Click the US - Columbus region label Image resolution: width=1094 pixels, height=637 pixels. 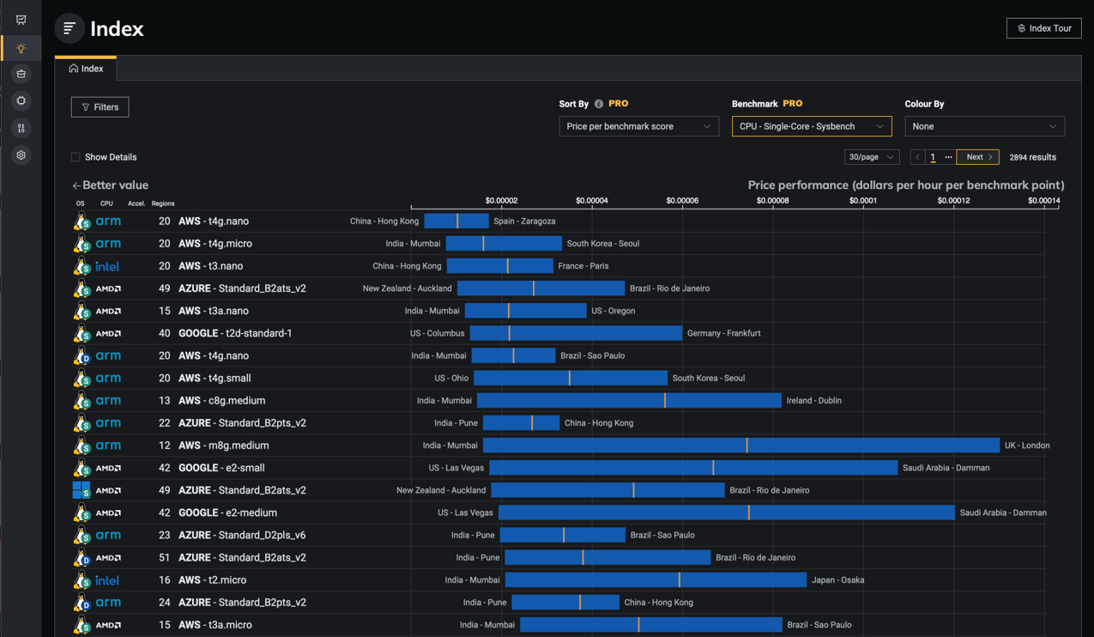437,333
